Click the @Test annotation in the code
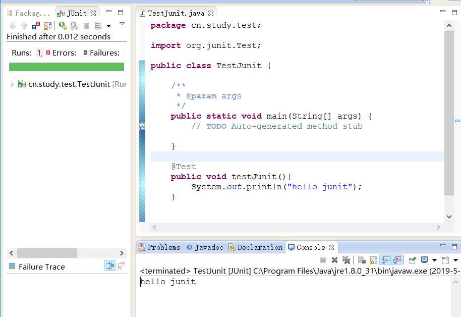Viewport: 461px width, 317px height. pyautogui.click(x=184, y=167)
